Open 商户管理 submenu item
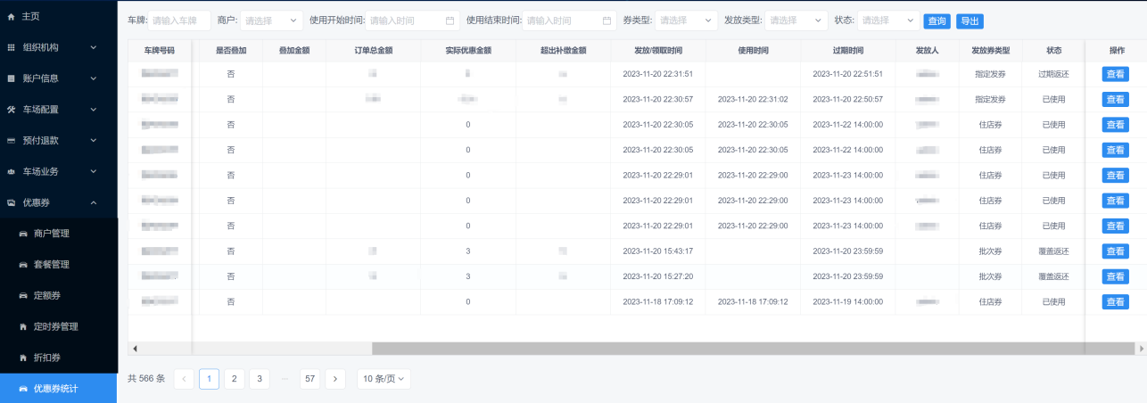Viewport: 1147px width, 403px height. point(58,234)
